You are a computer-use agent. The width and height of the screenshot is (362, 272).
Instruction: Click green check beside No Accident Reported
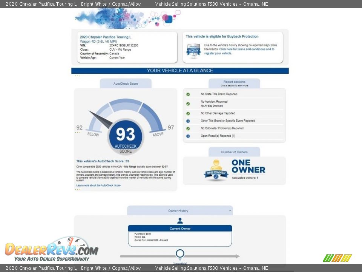[x=188, y=104]
